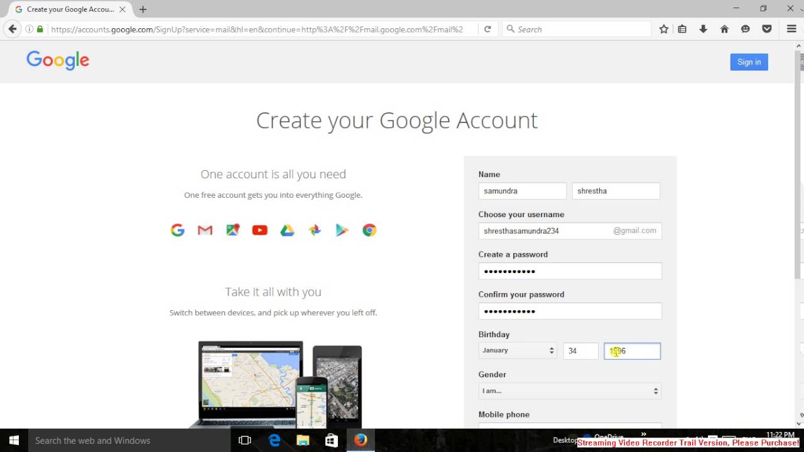Click the birthday day field showing 34
The width and height of the screenshot is (804, 452).
point(580,351)
